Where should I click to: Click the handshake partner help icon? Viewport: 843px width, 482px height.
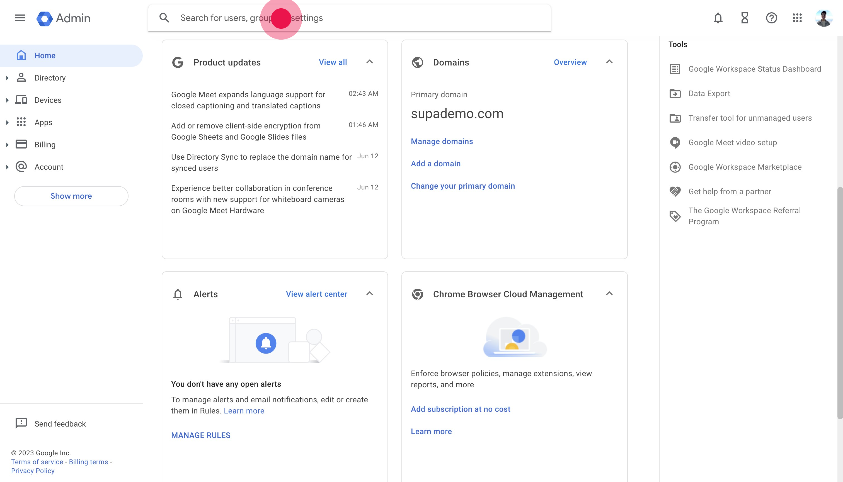pos(675,192)
